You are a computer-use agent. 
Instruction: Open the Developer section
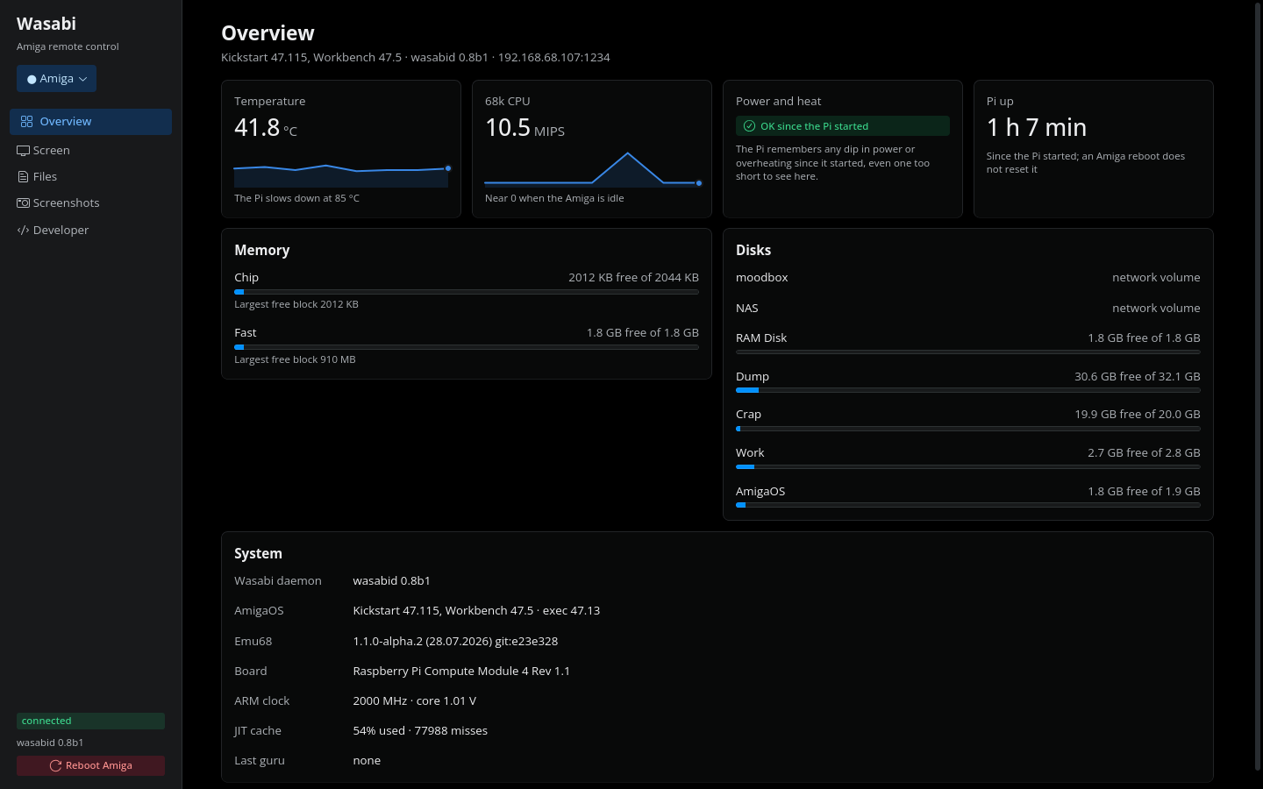pos(90,231)
